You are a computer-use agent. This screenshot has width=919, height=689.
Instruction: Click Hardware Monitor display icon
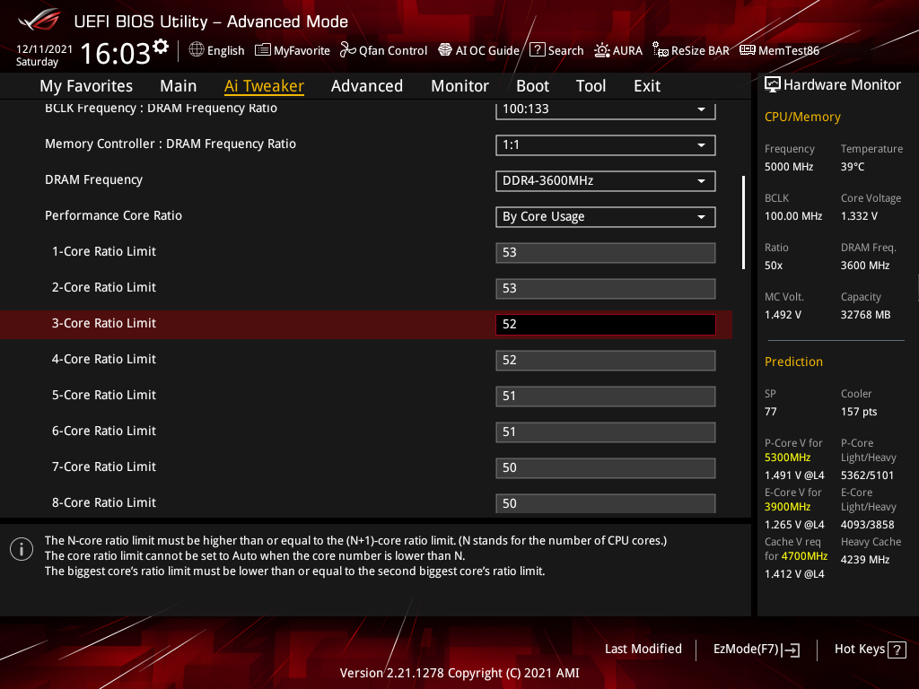pyautogui.click(x=773, y=85)
